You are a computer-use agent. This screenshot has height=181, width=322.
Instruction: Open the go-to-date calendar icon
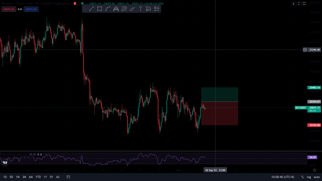[68, 177]
